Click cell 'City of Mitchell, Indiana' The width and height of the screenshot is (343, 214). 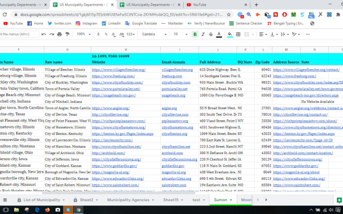coord(68,102)
